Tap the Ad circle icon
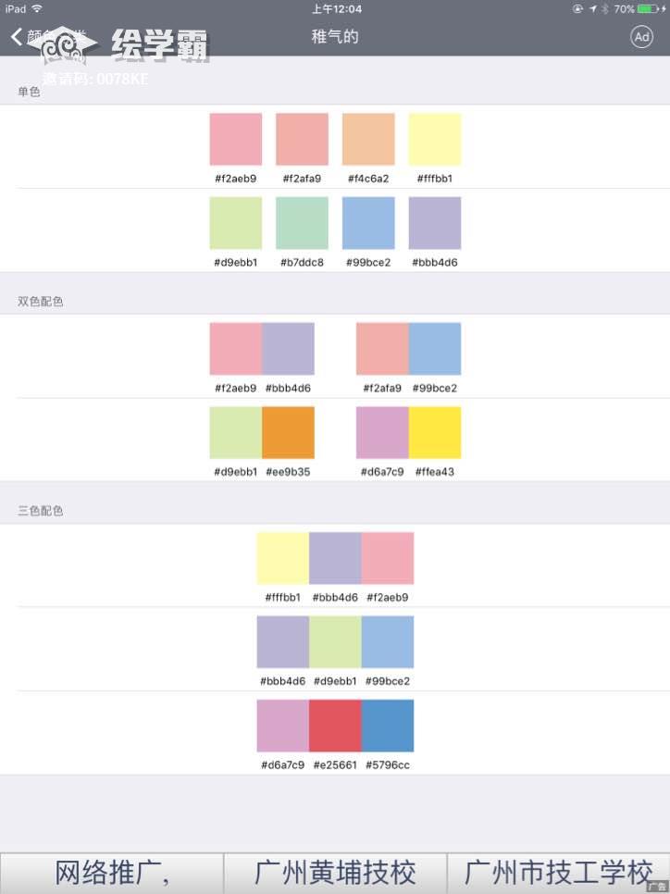670x894 pixels. coord(641,37)
